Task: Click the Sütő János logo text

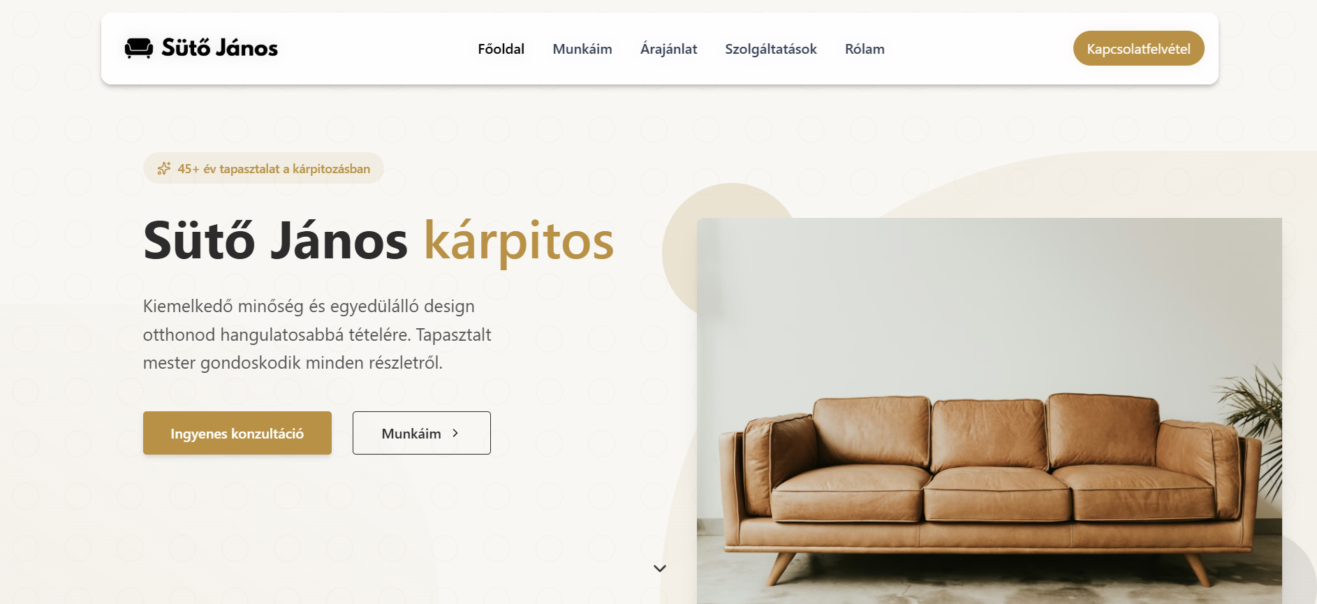Action: click(x=219, y=47)
